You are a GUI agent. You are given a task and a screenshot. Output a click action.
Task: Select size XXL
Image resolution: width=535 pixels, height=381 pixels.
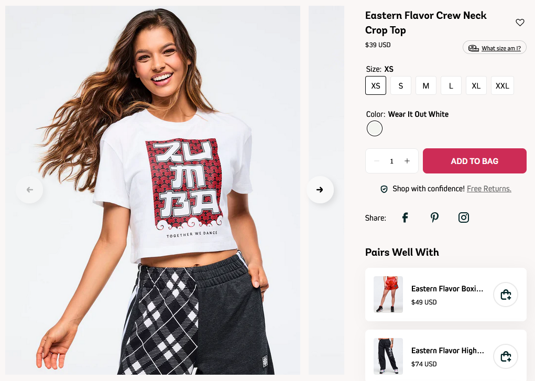click(x=502, y=85)
